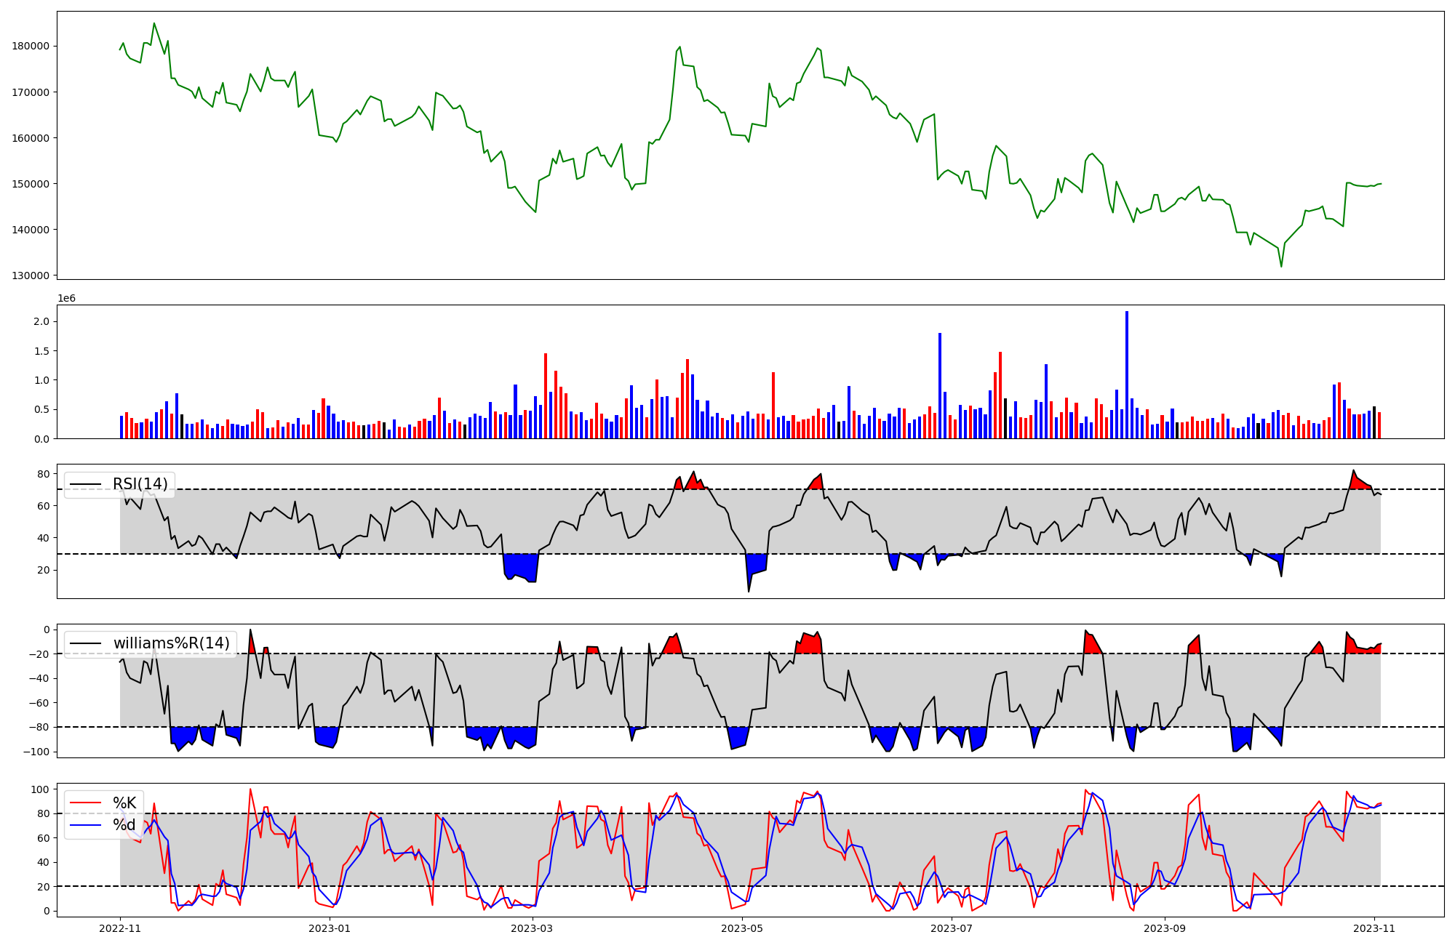Click the lowest point of the green price line
This screenshot has height=945, width=1455.
(x=1281, y=266)
